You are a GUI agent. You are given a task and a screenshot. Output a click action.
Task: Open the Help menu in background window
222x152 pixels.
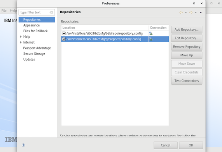coord(13,10)
